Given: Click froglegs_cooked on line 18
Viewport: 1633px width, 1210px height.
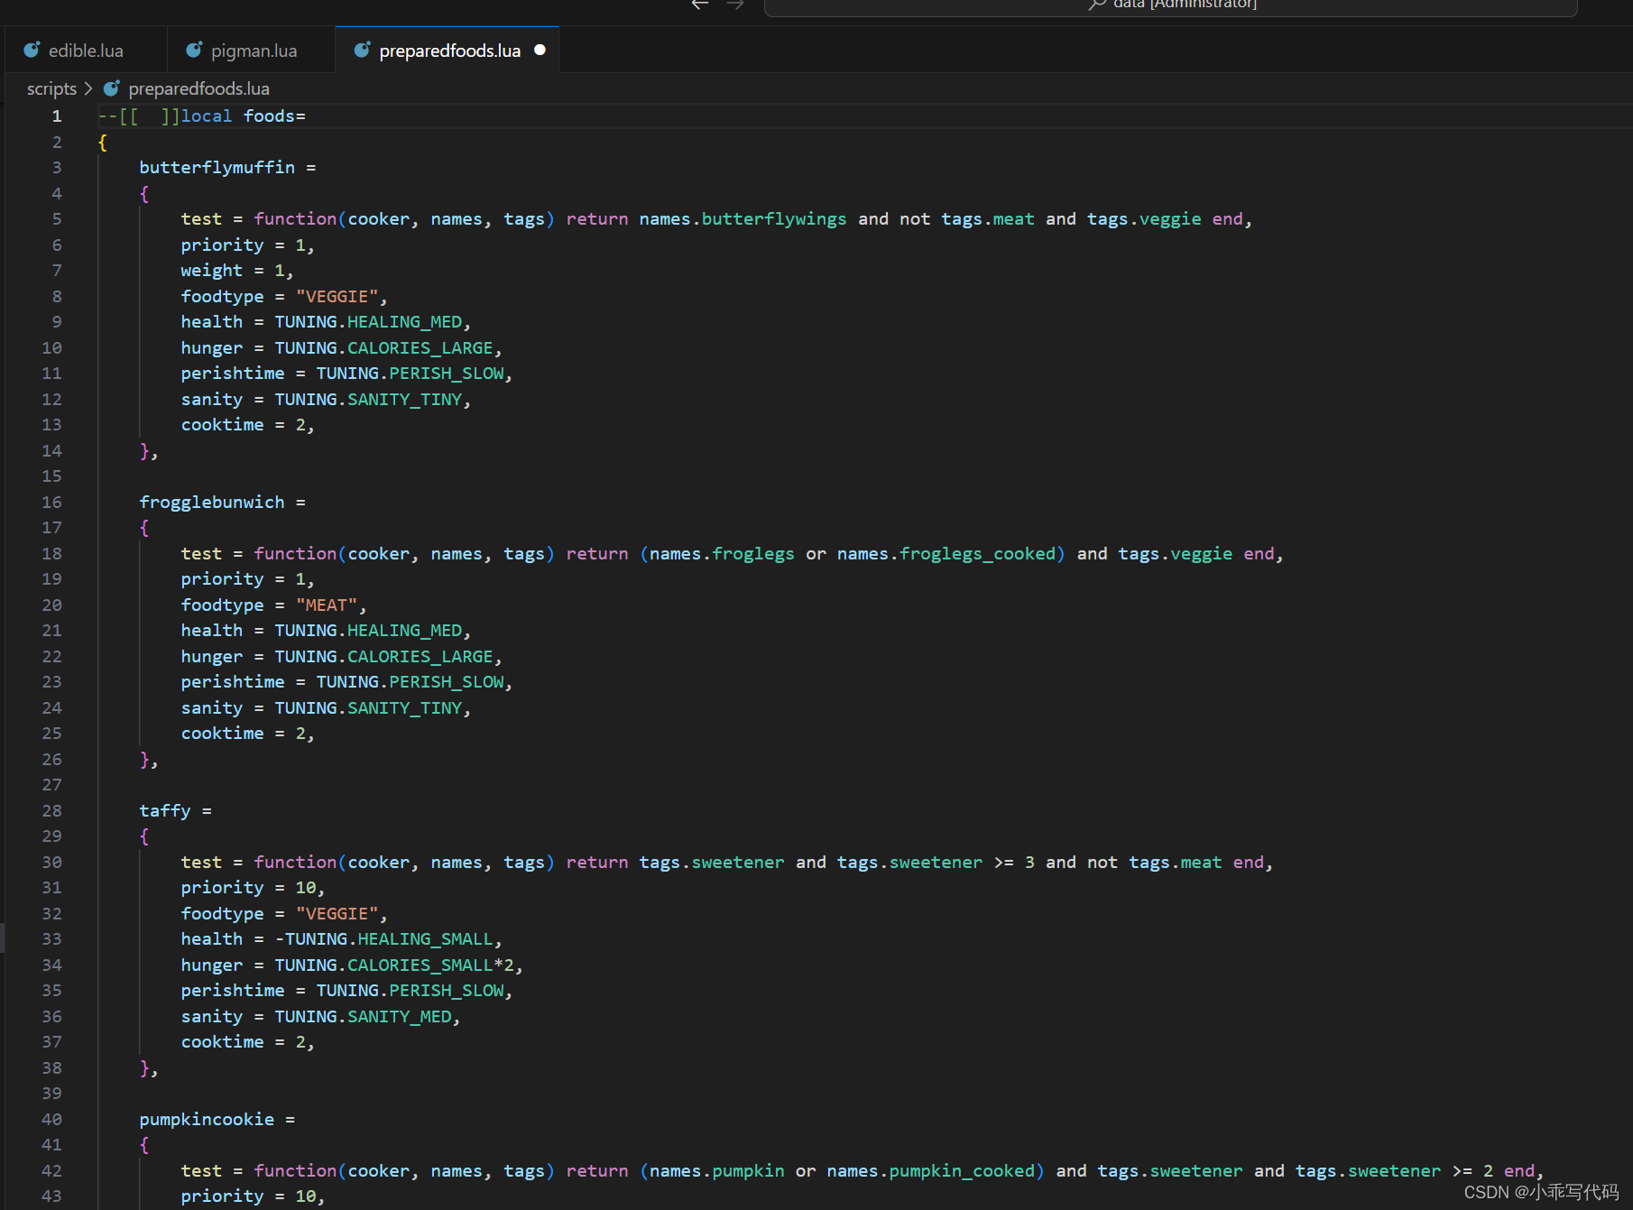Looking at the screenshot, I should (977, 554).
